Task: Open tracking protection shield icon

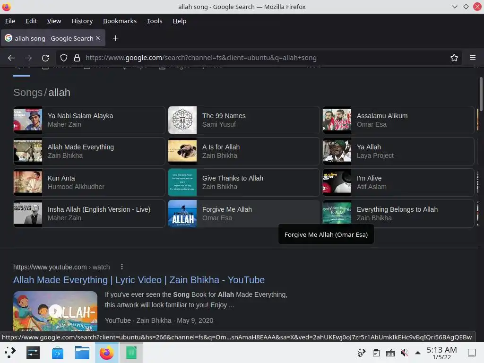Action: pyautogui.click(x=64, y=58)
